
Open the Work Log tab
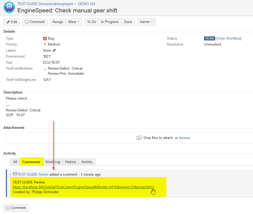[x=53, y=162]
